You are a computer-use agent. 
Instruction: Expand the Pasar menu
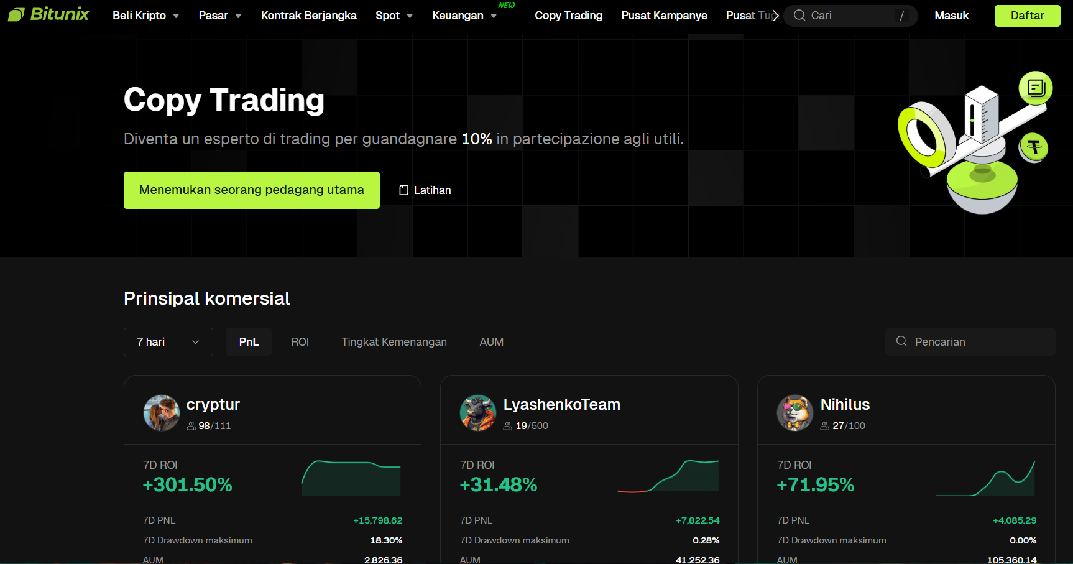point(220,16)
